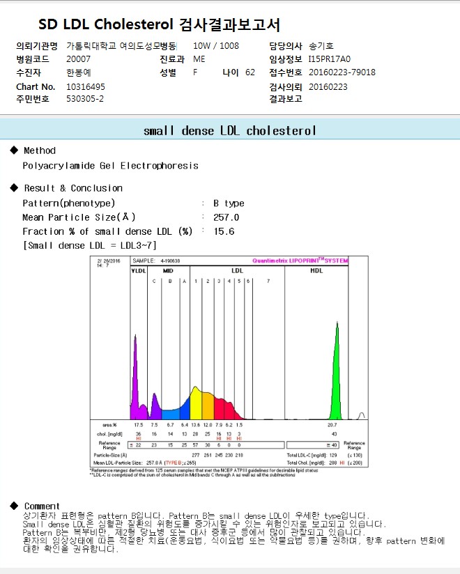Click the yellow LDL1 band in chart
Viewport: 460px width, 574px height.
tap(196, 405)
